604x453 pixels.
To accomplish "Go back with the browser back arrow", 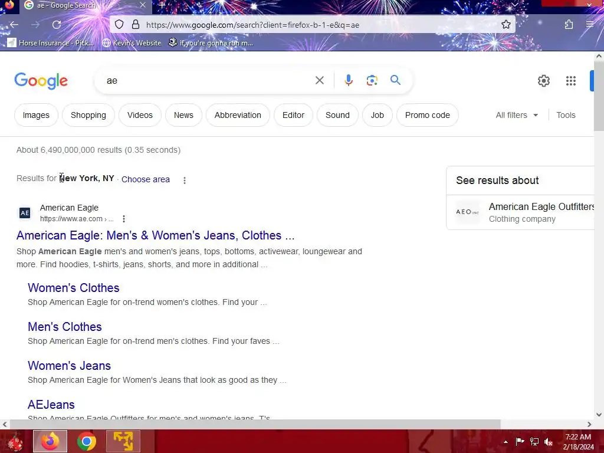I will click(x=14, y=25).
